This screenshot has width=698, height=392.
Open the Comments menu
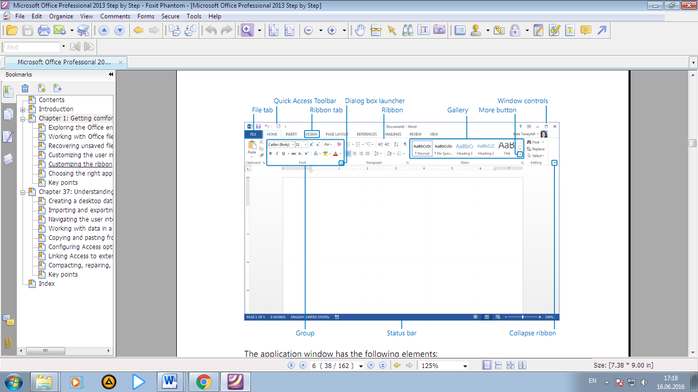pyautogui.click(x=115, y=16)
